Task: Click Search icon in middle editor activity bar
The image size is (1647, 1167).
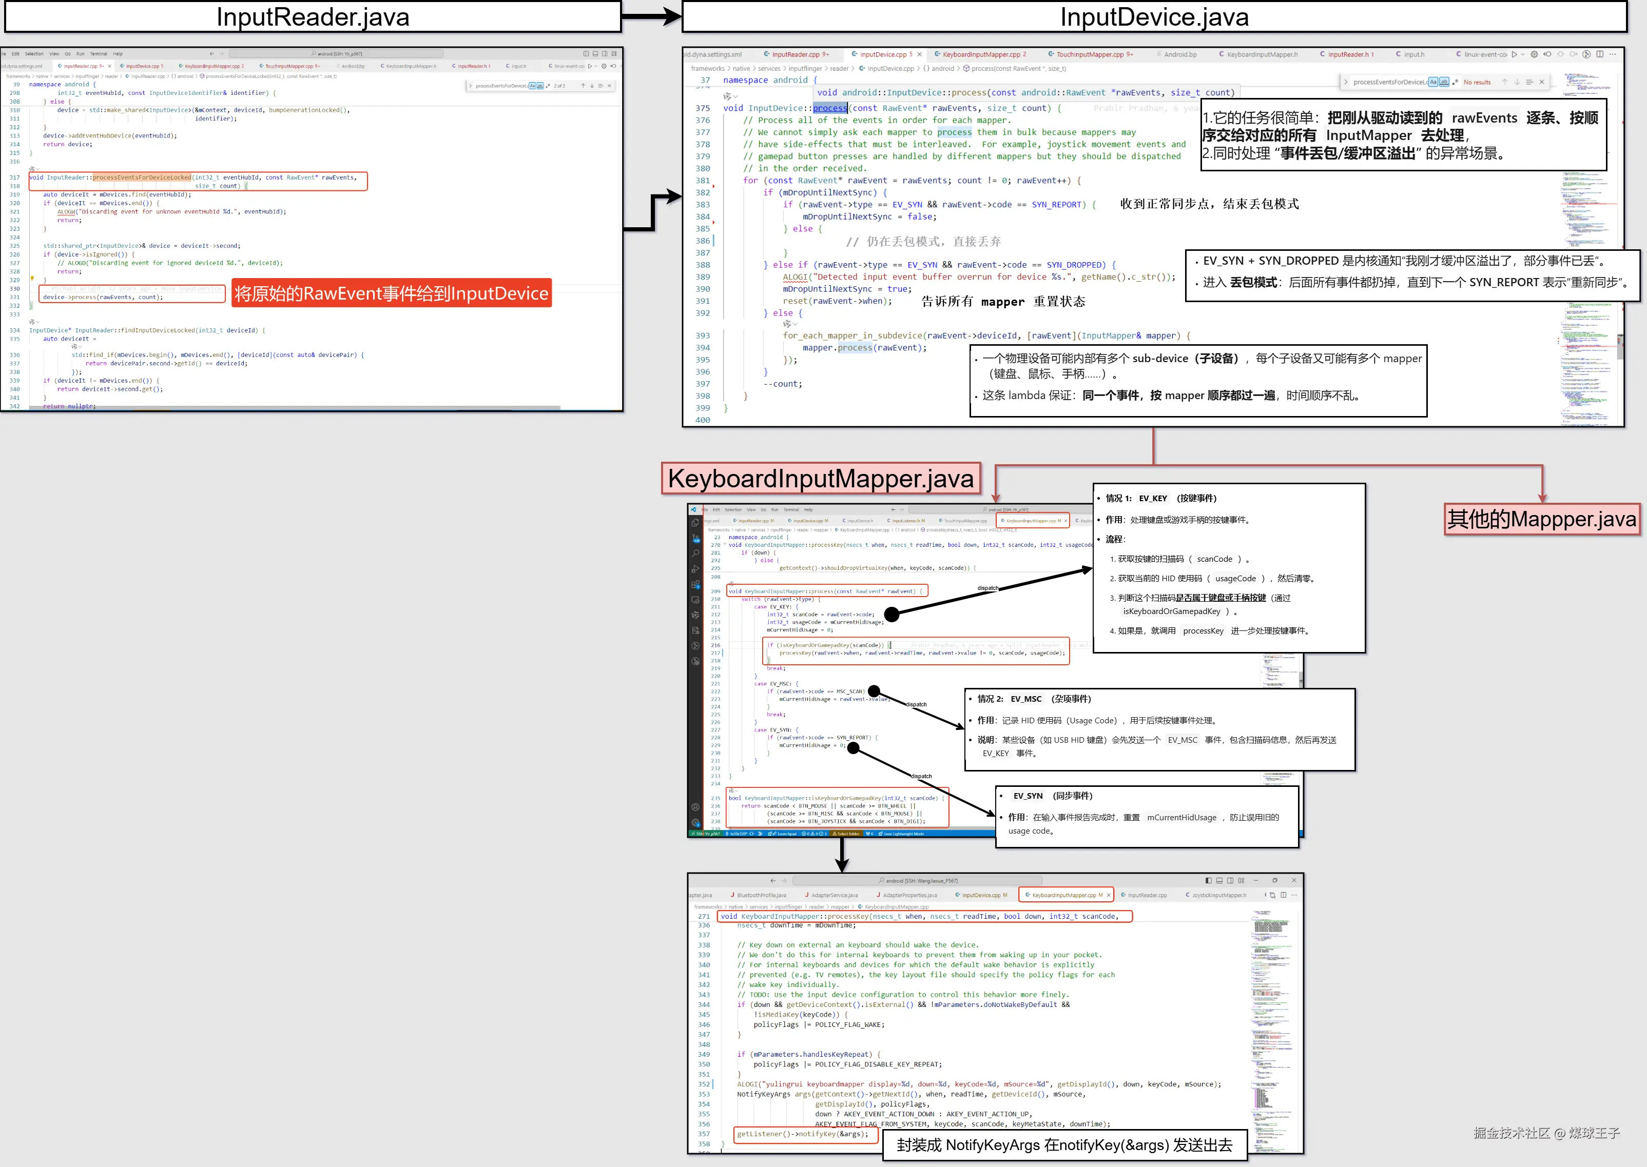Action: point(695,553)
